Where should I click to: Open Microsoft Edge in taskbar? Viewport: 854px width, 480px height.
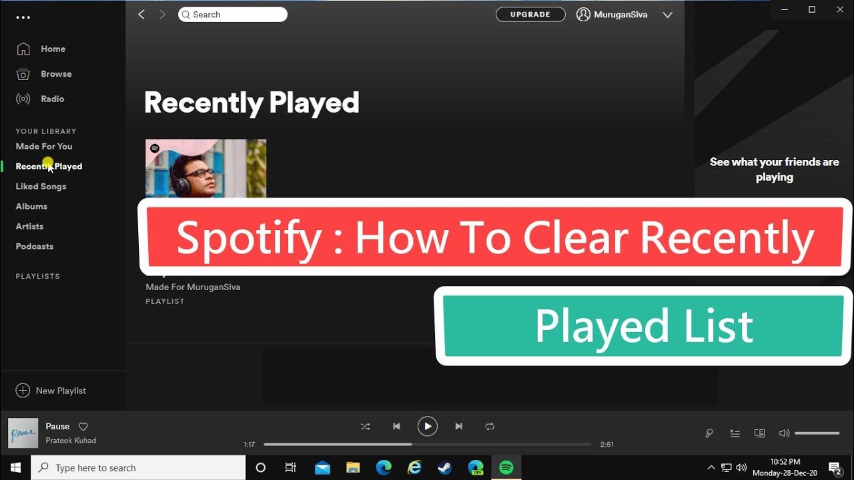pyautogui.click(x=384, y=468)
